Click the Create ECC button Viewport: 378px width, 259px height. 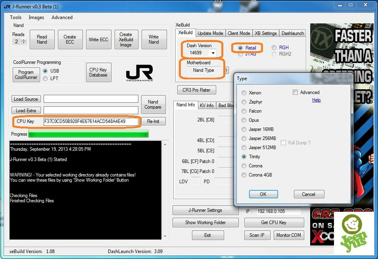[70, 39]
